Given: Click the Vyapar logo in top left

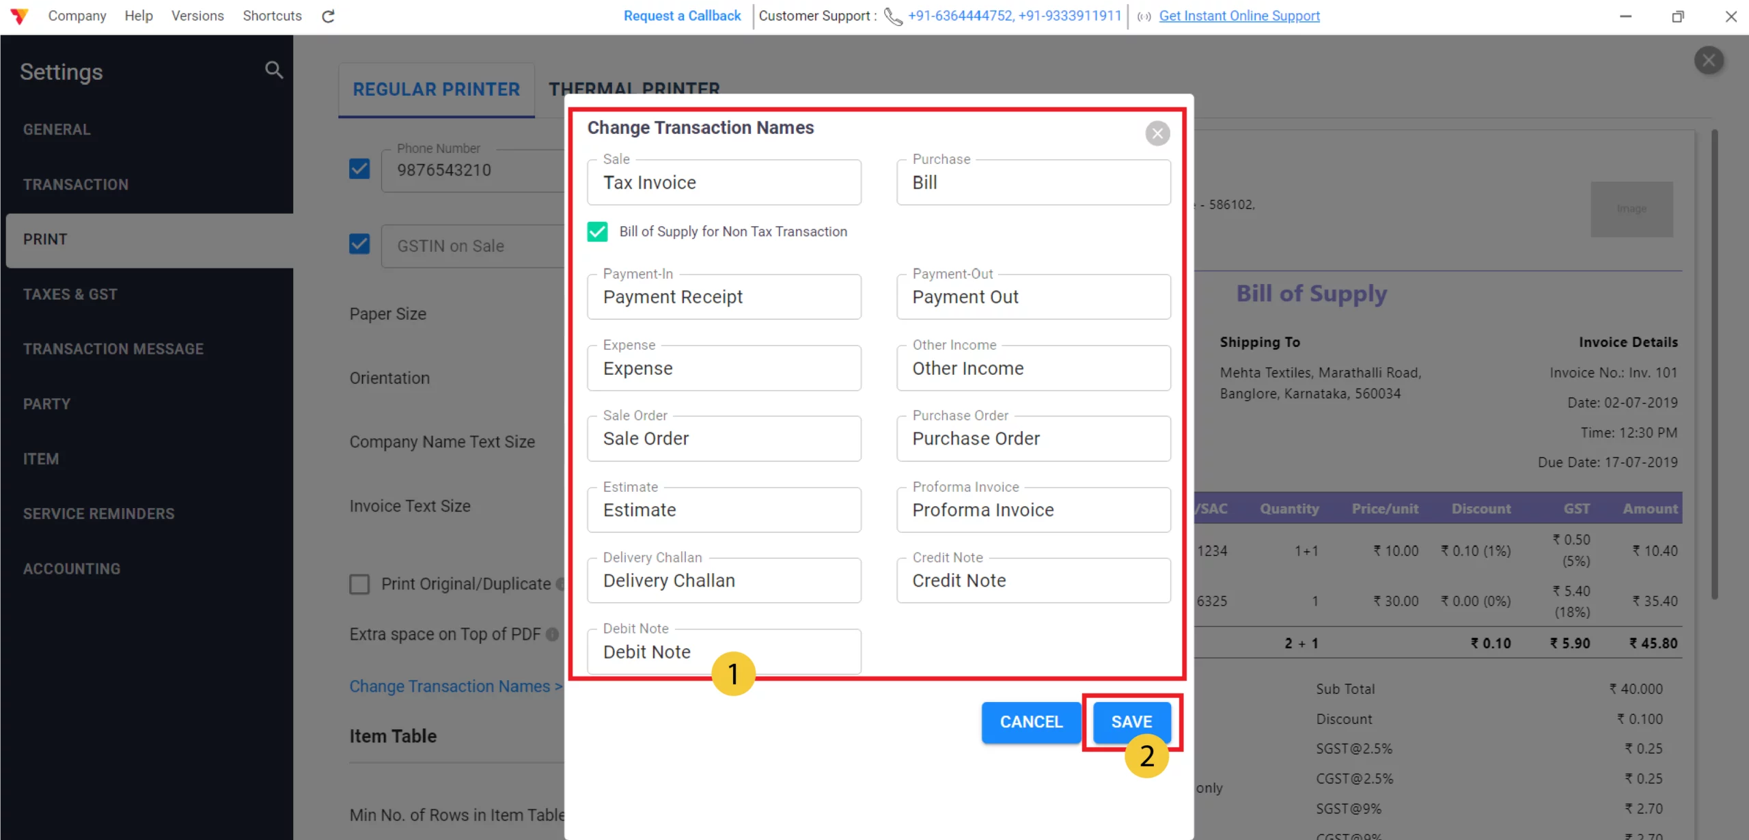Looking at the screenshot, I should pos(20,16).
